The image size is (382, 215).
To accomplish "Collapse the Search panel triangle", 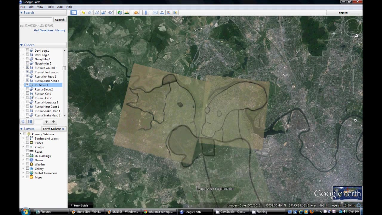I will tap(21, 13).
